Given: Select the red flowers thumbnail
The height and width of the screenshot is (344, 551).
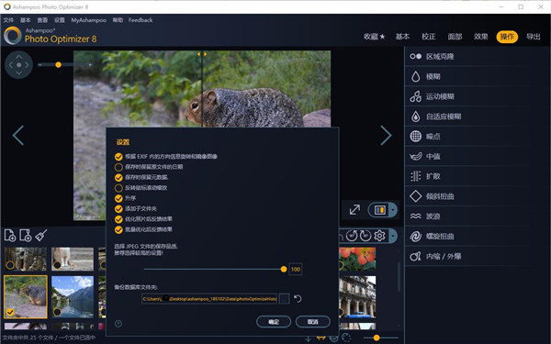Looking at the screenshot, I should point(357,259).
